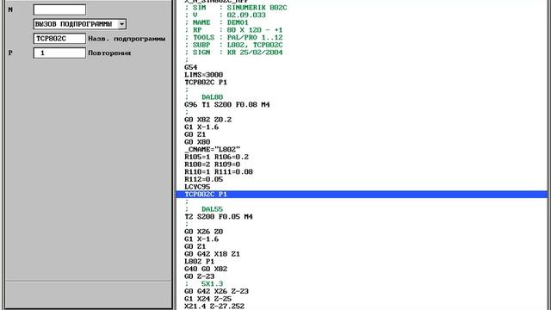Select the comment line 'RP : 80 X 120 - +1'
The width and height of the screenshot is (551, 310).
233,30
